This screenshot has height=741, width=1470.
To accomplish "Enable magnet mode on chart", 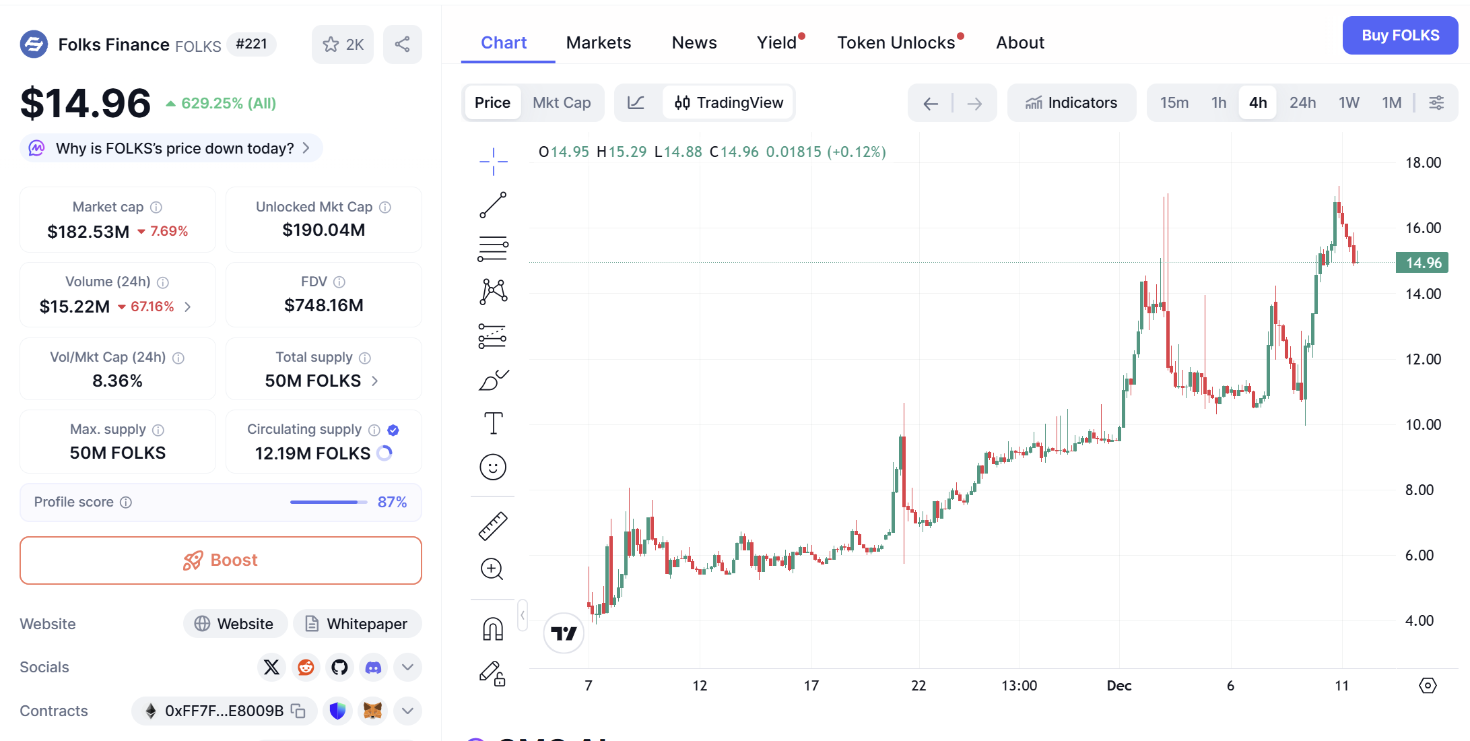I will [x=493, y=629].
